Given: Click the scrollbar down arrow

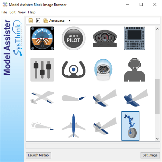Looking at the screenshot, I should coord(157,139).
